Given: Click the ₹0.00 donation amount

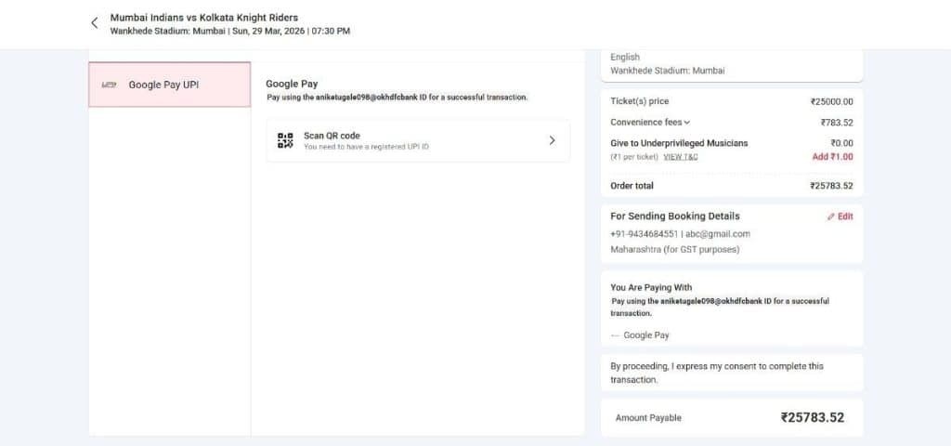Looking at the screenshot, I should [x=841, y=143].
